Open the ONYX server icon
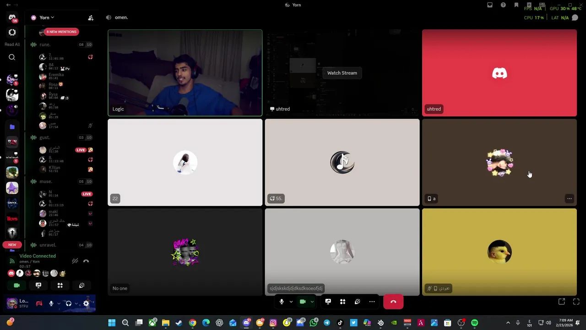The height and width of the screenshot is (330, 586). click(12, 203)
